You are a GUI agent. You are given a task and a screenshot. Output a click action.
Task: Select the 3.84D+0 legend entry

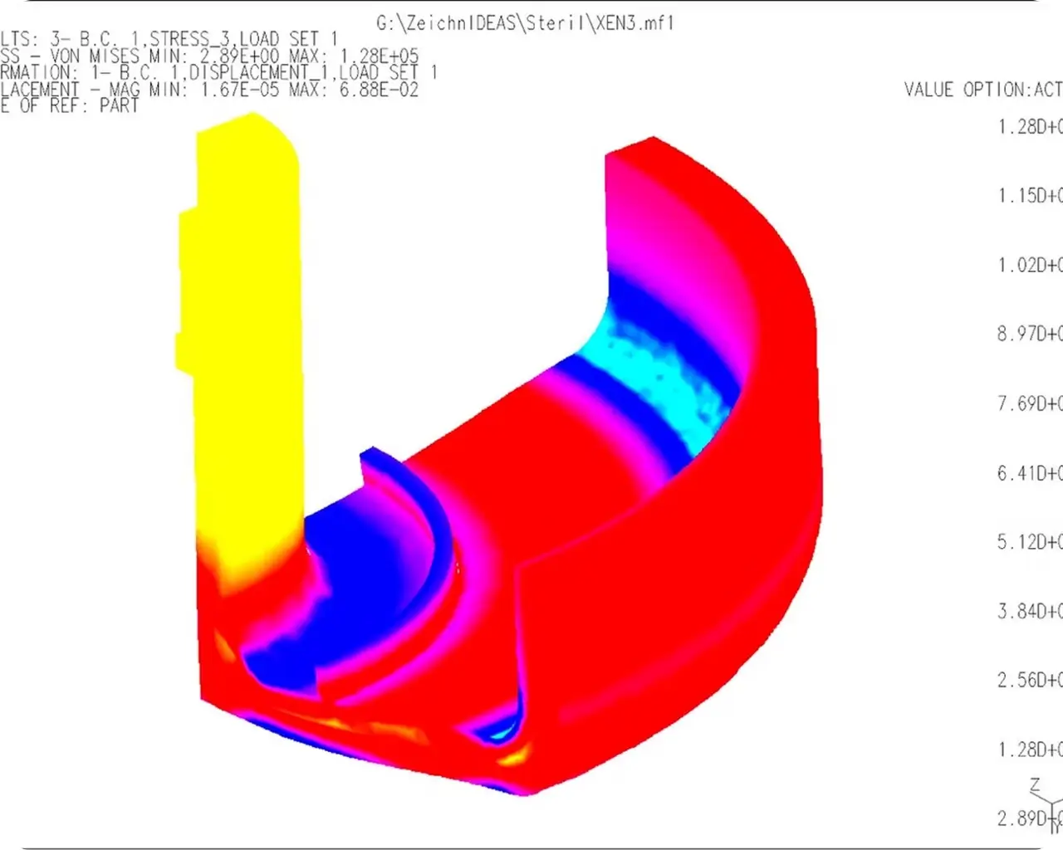click(1029, 612)
